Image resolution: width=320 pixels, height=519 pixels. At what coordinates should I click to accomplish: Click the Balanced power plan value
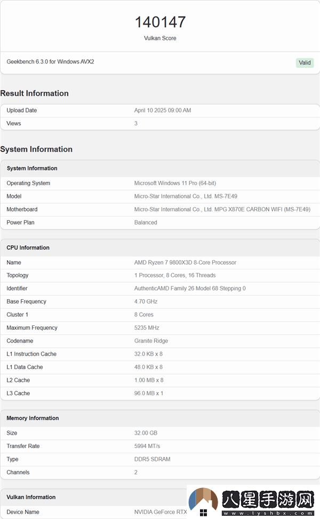(146, 222)
